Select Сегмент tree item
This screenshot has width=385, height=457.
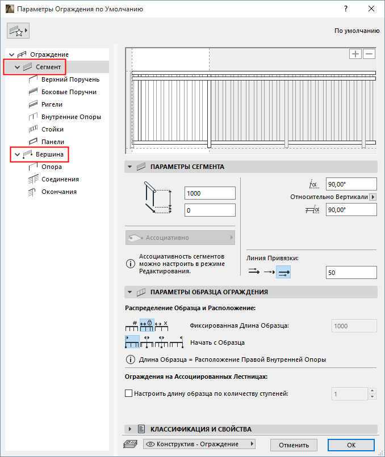[x=48, y=67]
